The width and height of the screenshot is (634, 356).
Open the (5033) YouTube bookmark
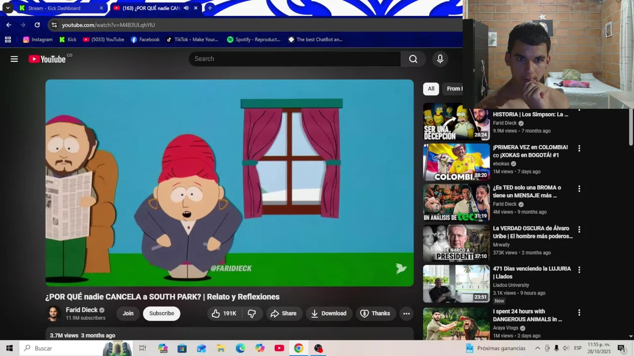(104, 40)
